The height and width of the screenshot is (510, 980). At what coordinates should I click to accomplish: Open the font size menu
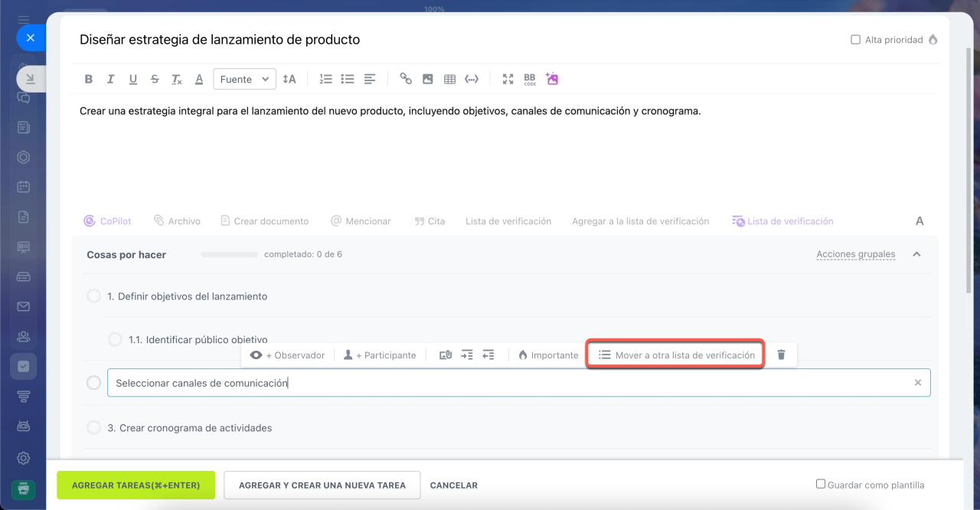coord(289,79)
